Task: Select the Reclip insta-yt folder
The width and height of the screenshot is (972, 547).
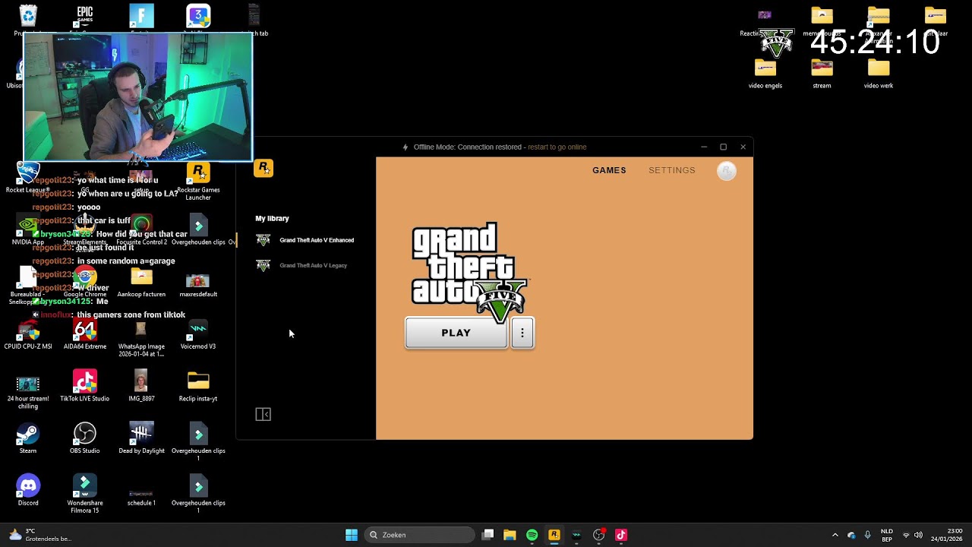Action: pos(198,386)
